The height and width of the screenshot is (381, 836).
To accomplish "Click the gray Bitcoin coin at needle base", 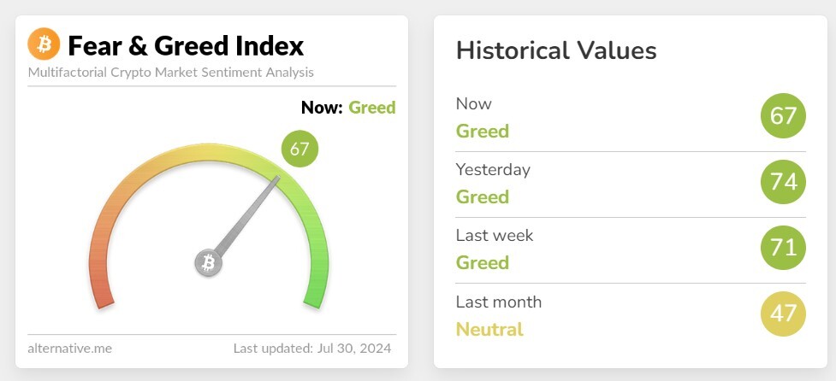I will click(x=208, y=263).
